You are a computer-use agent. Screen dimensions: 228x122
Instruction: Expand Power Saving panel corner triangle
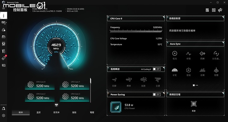click(x=164, y=93)
